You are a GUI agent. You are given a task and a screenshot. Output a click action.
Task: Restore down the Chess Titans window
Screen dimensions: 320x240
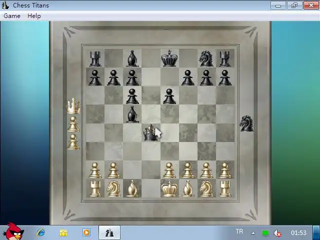click(x=294, y=5)
